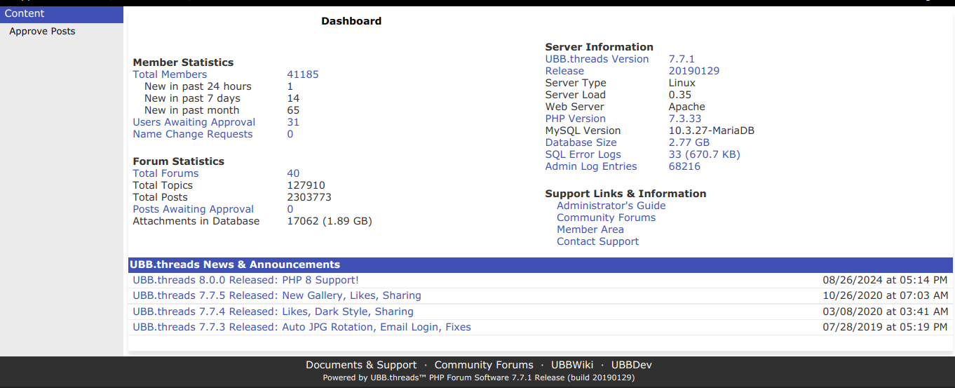Open Approve Posts in Content sidebar
Screen dimensions: 955x388
[x=42, y=31]
